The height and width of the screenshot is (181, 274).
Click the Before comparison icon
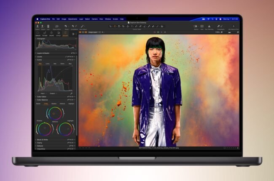pyautogui.click(x=196, y=26)
